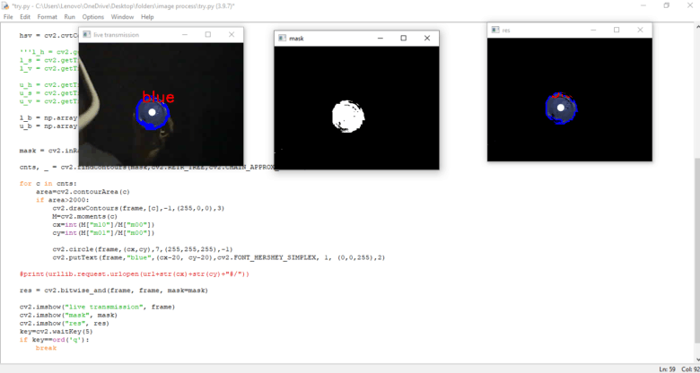Open the Options menu
The image size is (700, 373).
coord(92,17)
